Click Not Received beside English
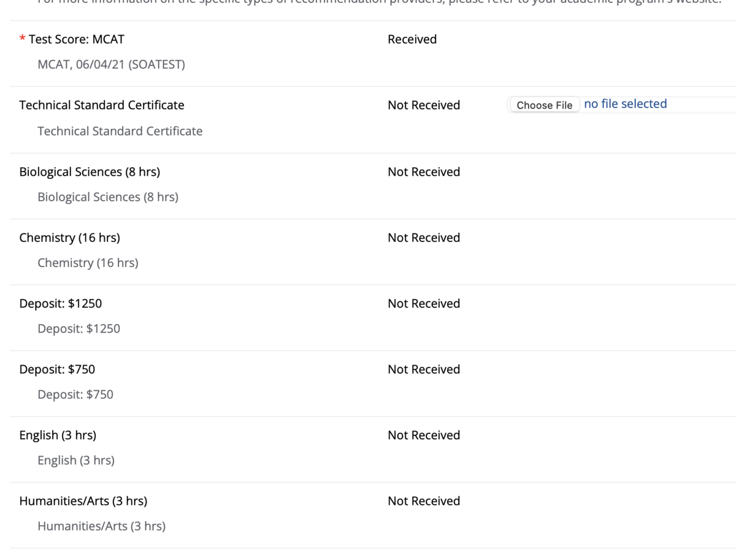This screenshot has width=736, height=555. point(424,436)
